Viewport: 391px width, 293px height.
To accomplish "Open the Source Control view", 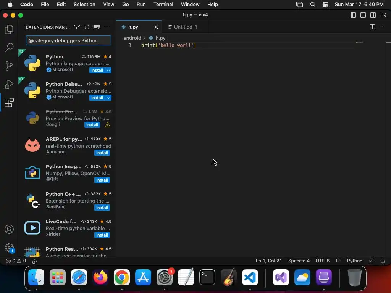I will tap(9, 66).
